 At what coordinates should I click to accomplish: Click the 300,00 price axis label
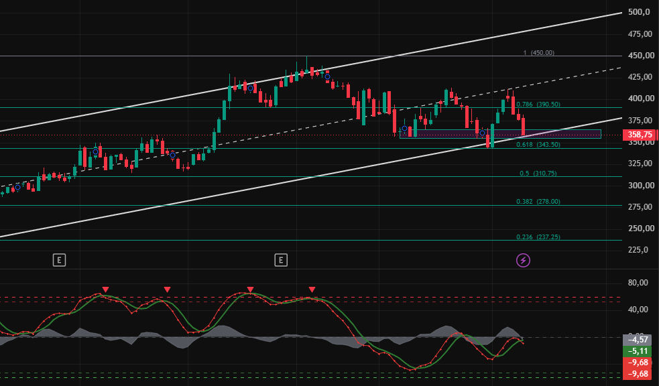click(642, 185)
